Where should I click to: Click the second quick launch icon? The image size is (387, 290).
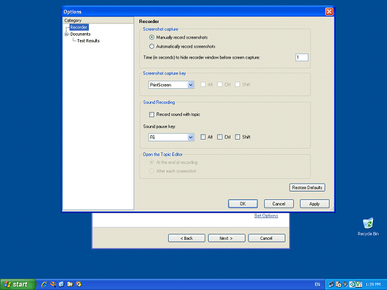[53, 284]
